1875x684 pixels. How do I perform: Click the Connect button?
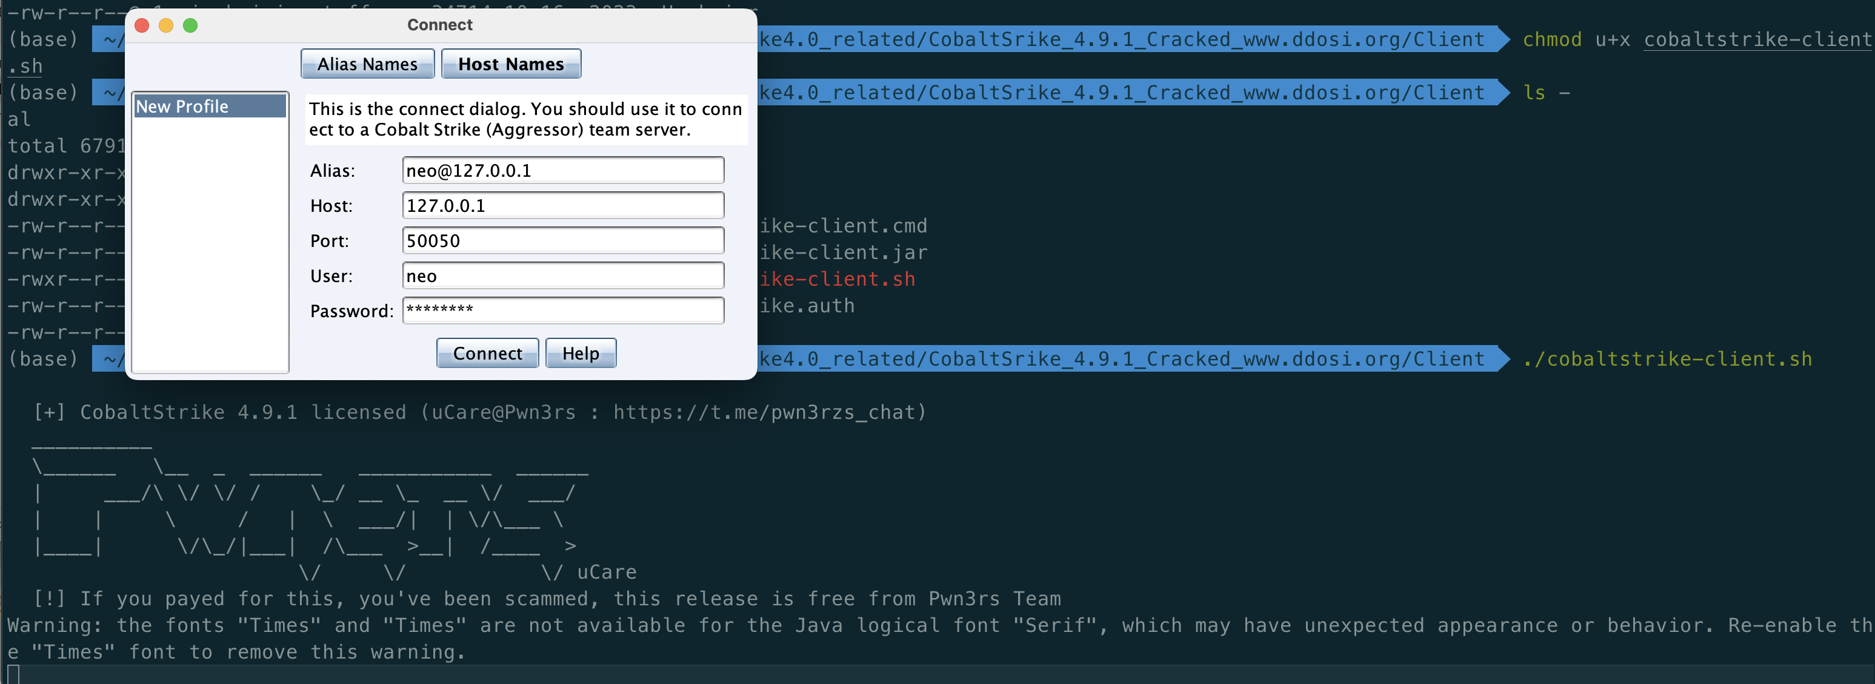click(x=487, y=354)
